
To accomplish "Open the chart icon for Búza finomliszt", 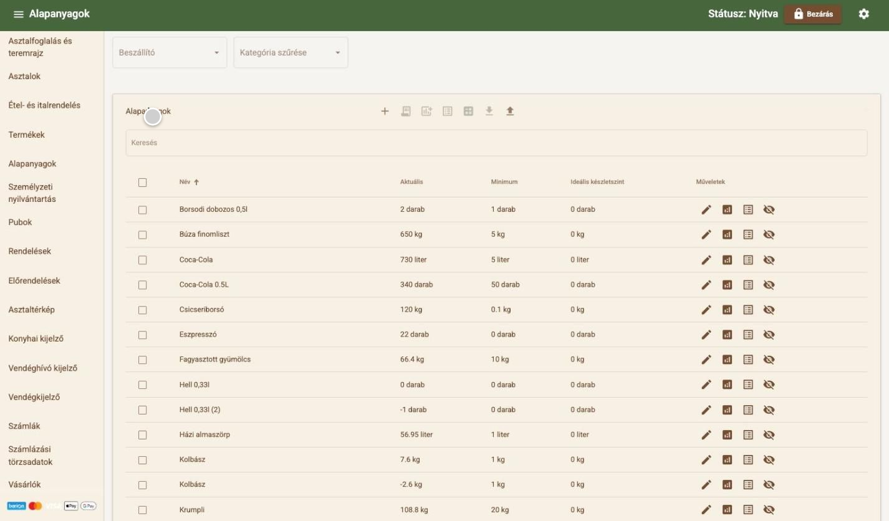I will coord(727,235).
